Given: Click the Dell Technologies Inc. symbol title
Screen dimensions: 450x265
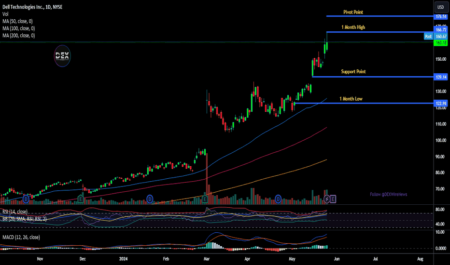Looking at the screenshot, I should [x=32, y=7].
